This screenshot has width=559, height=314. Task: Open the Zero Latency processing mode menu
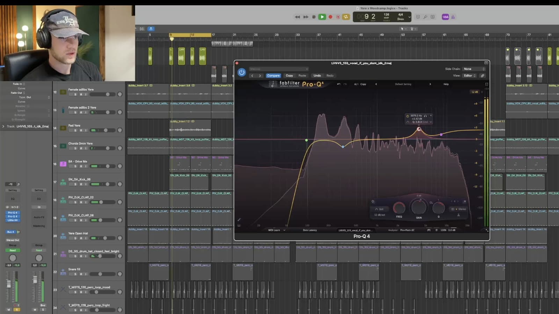[x=310, y=230]
